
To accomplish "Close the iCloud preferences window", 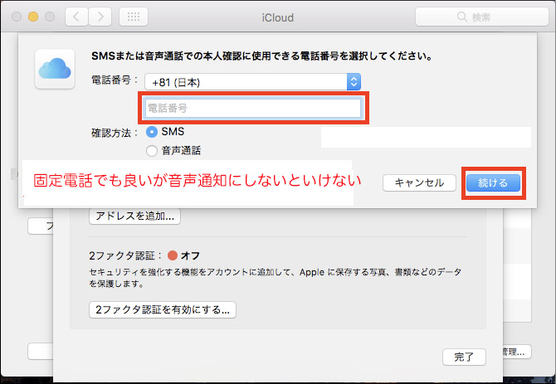I will 16,17.
